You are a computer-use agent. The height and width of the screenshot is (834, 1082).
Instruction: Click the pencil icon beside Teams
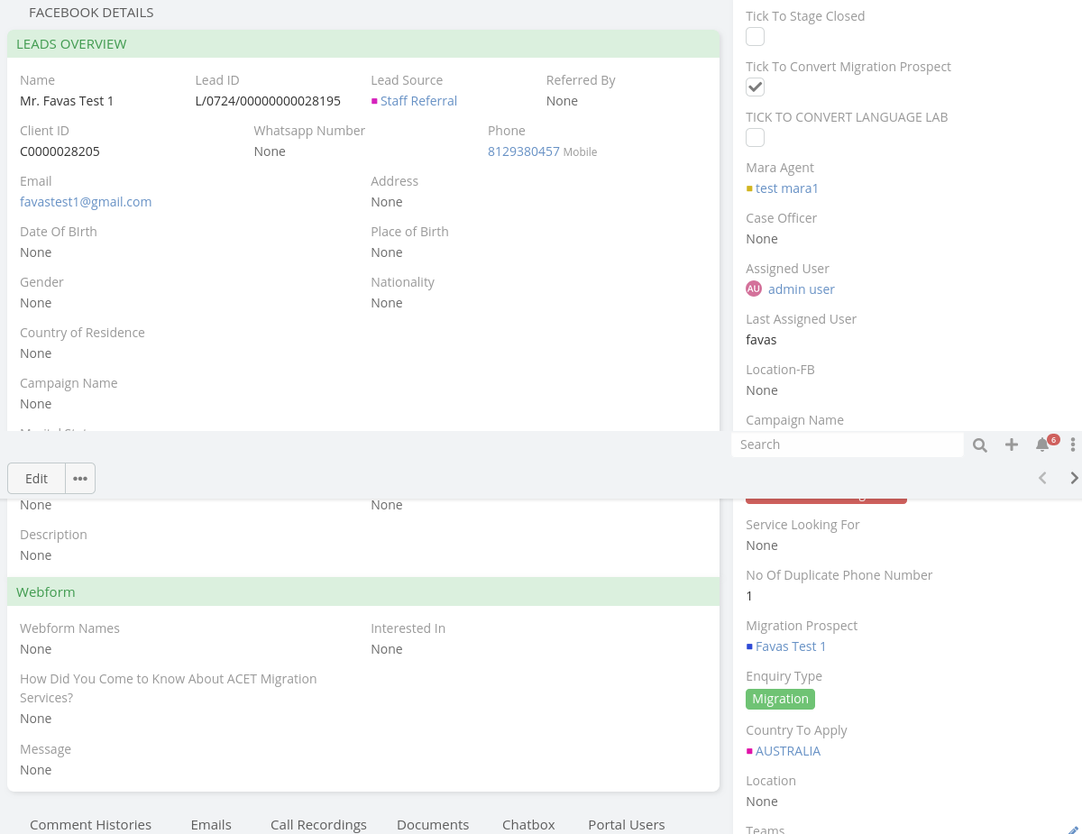1072,829
